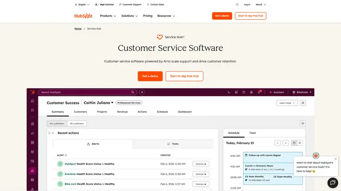Close the chatbot prompt popup
This screenshot has width=341, height=191.
(x=336, y=159)
